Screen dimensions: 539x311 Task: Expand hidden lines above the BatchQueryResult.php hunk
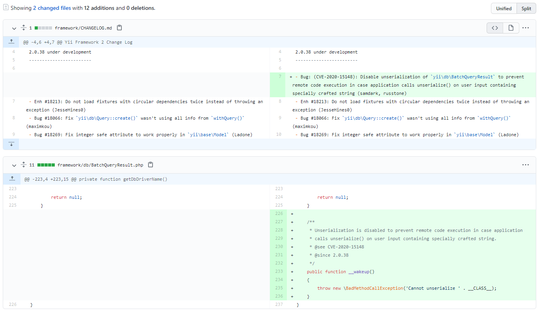[x=11, y=178]
